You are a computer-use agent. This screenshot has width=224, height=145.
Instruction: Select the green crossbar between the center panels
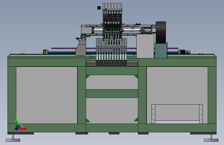(112, 93)
